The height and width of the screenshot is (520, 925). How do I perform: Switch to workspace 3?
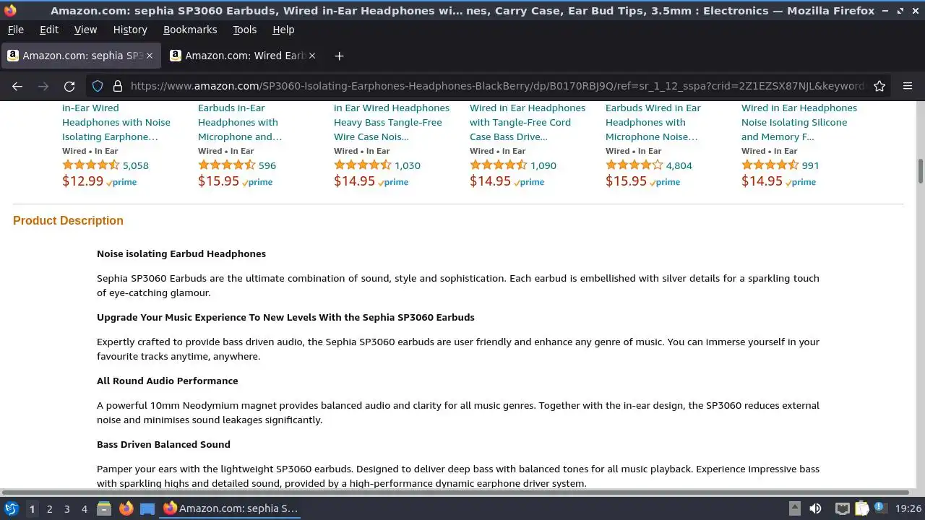[x=66, y=508]
